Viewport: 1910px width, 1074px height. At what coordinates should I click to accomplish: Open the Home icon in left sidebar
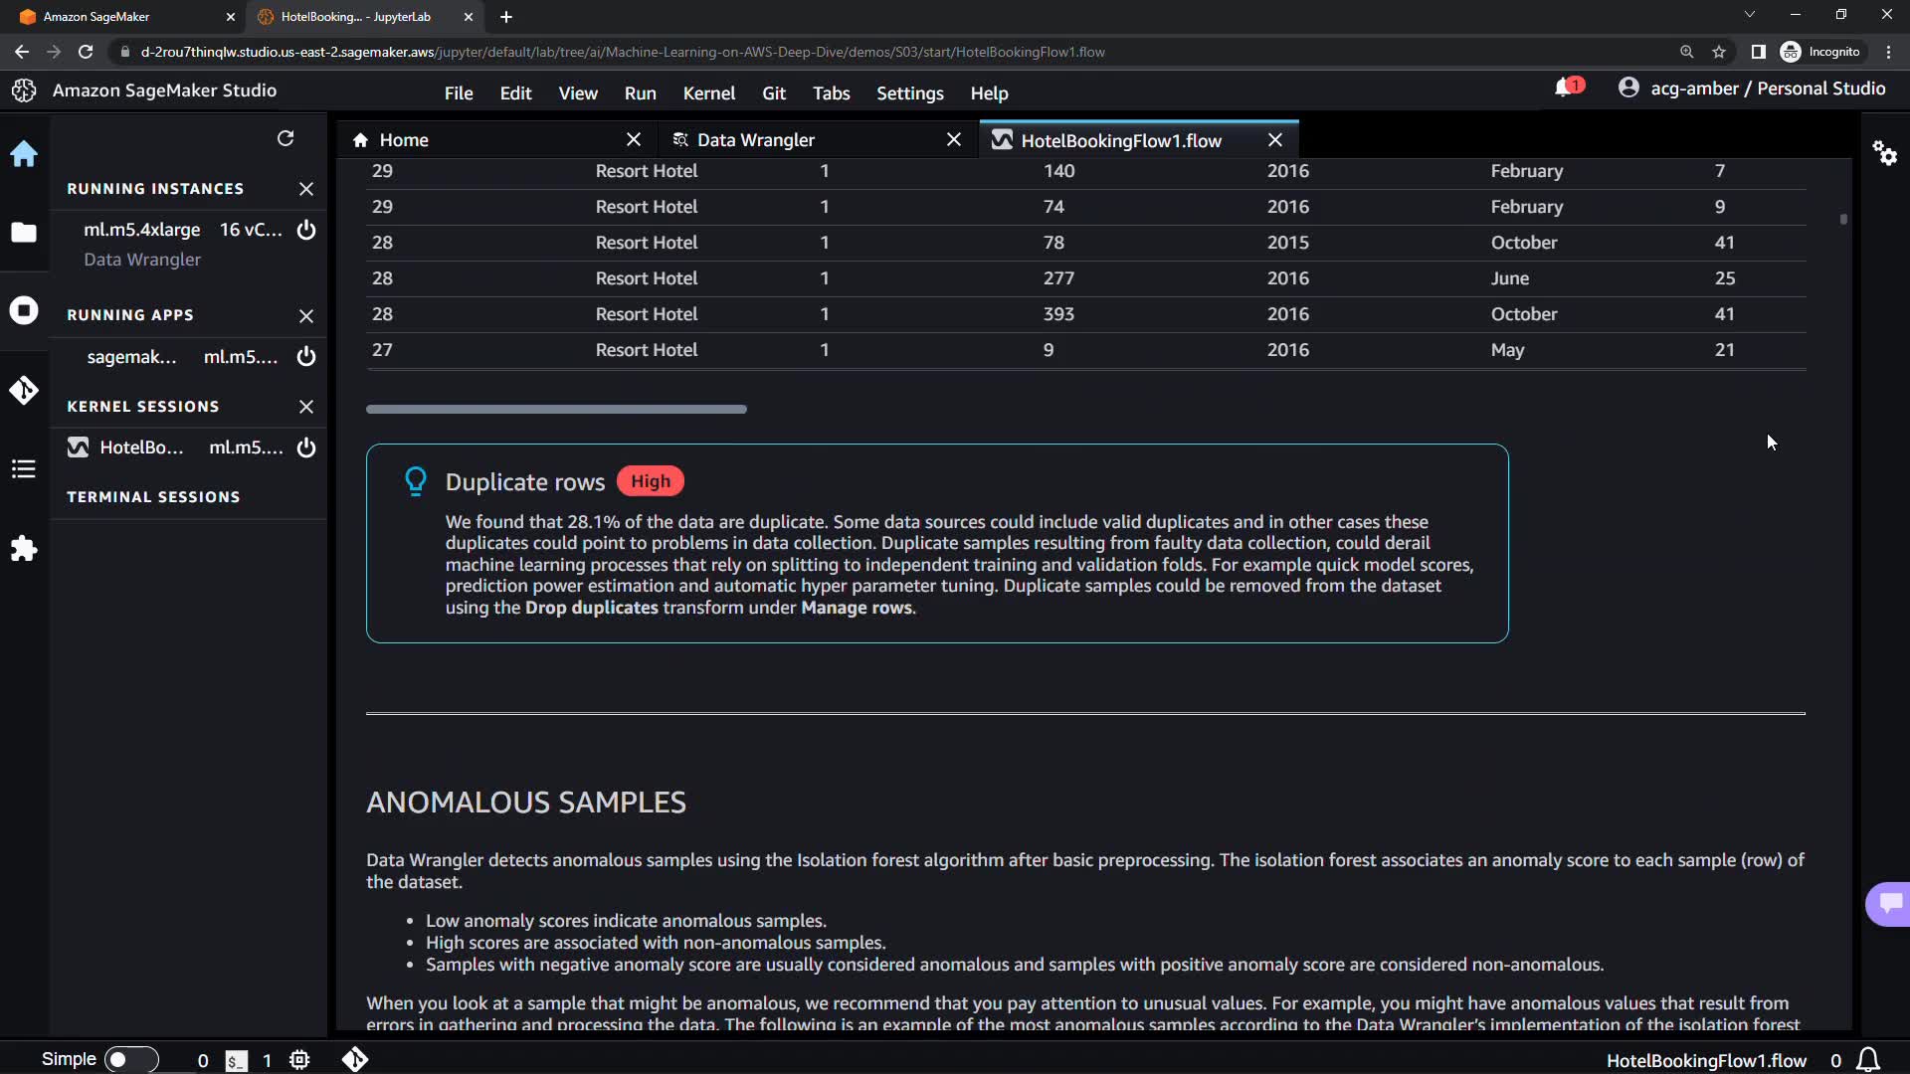point(24,154)
